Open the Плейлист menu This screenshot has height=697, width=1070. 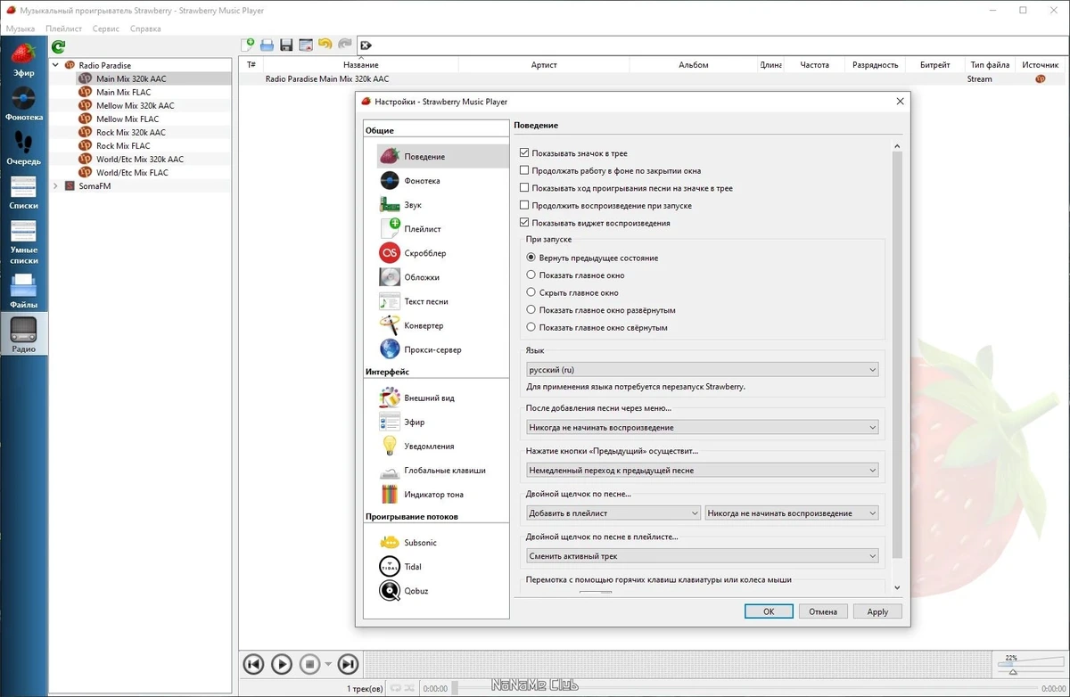coord(64,29)
